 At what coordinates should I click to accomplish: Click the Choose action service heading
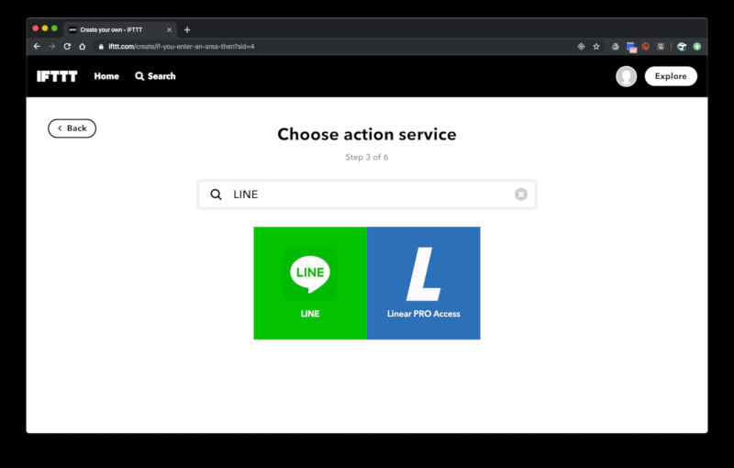tap(366, 134)
